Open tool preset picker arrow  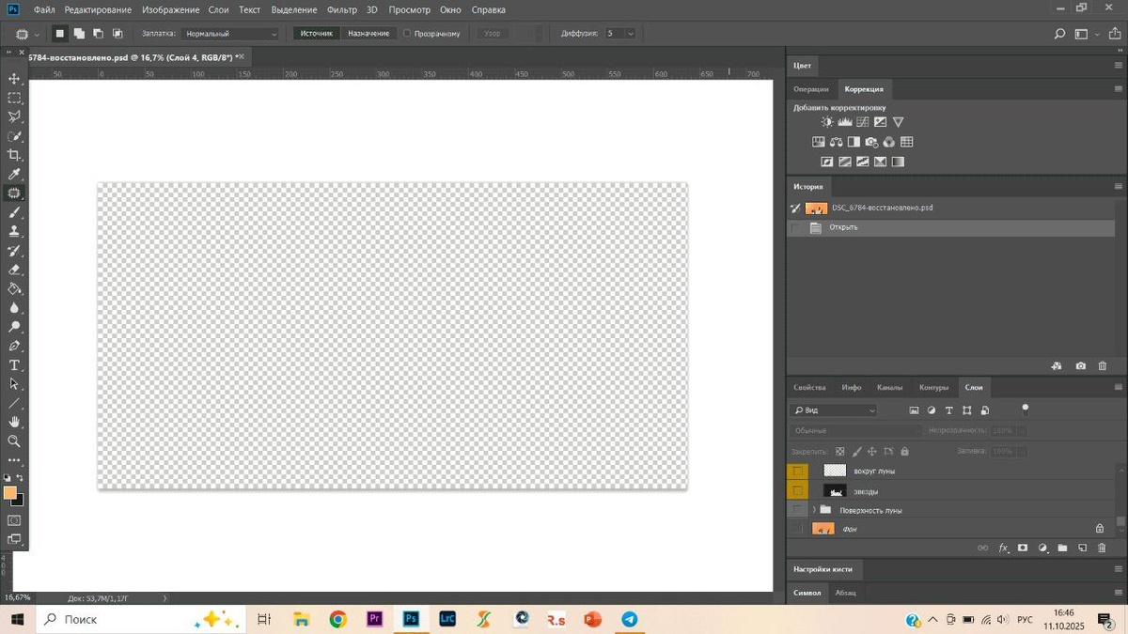pos(37,34)
